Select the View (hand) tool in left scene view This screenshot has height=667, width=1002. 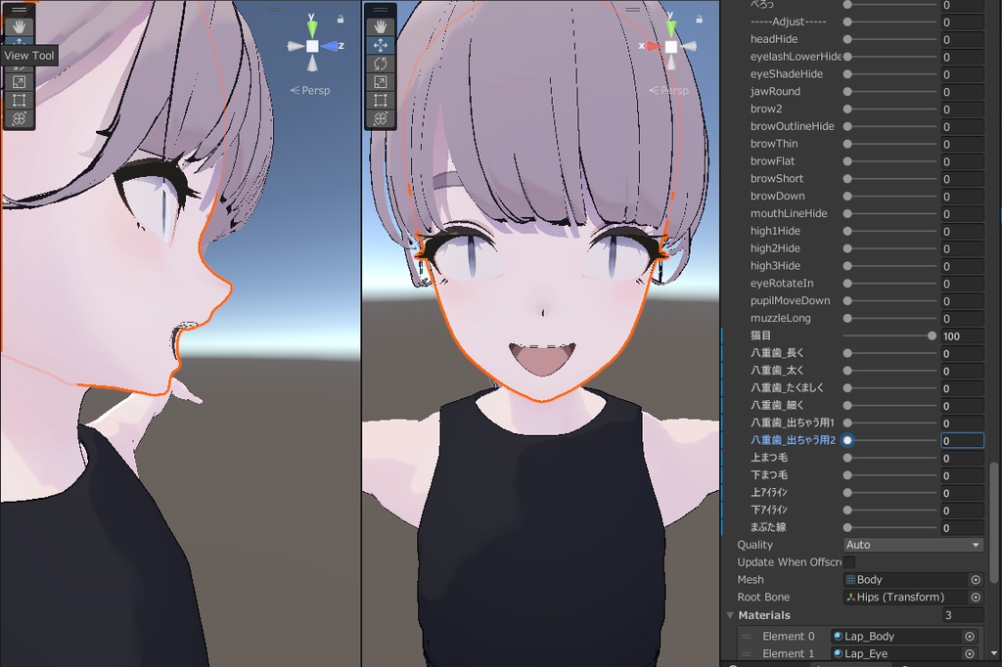pyautogui.click(x=19, y=26)
